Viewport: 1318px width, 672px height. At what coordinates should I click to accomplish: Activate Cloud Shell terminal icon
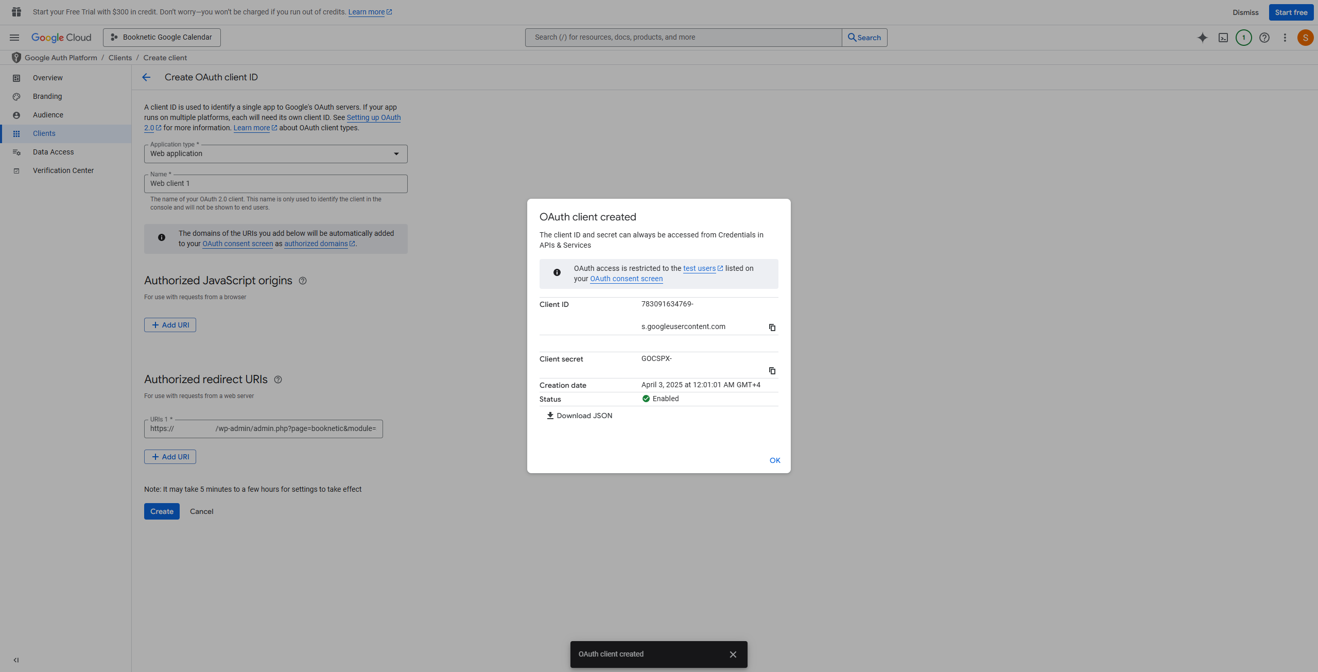pyautogui.click(x=1223, y=38)
